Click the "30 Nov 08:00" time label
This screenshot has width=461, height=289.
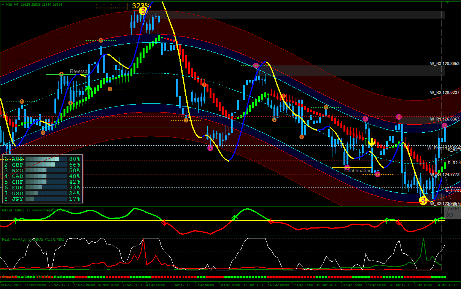(x=132, y=285)
